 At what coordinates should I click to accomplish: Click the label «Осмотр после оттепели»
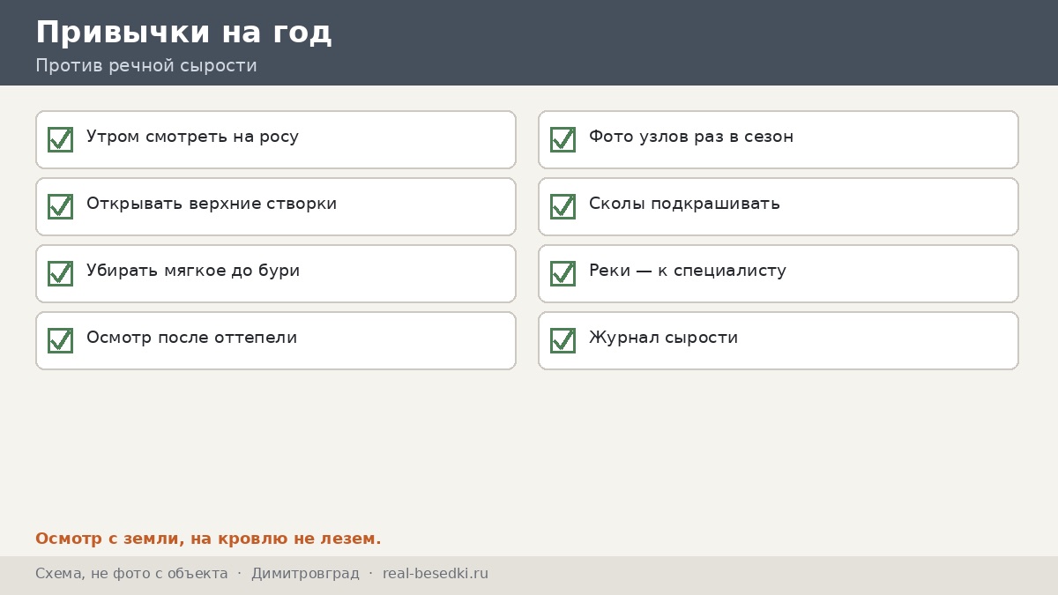(191, 338)
